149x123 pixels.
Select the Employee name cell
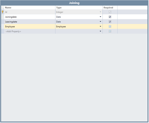(x=29, y=27)
